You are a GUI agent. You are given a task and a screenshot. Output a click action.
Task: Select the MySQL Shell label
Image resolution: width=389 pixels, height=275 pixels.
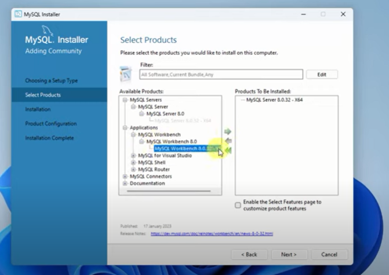click(x=151, y=163)
